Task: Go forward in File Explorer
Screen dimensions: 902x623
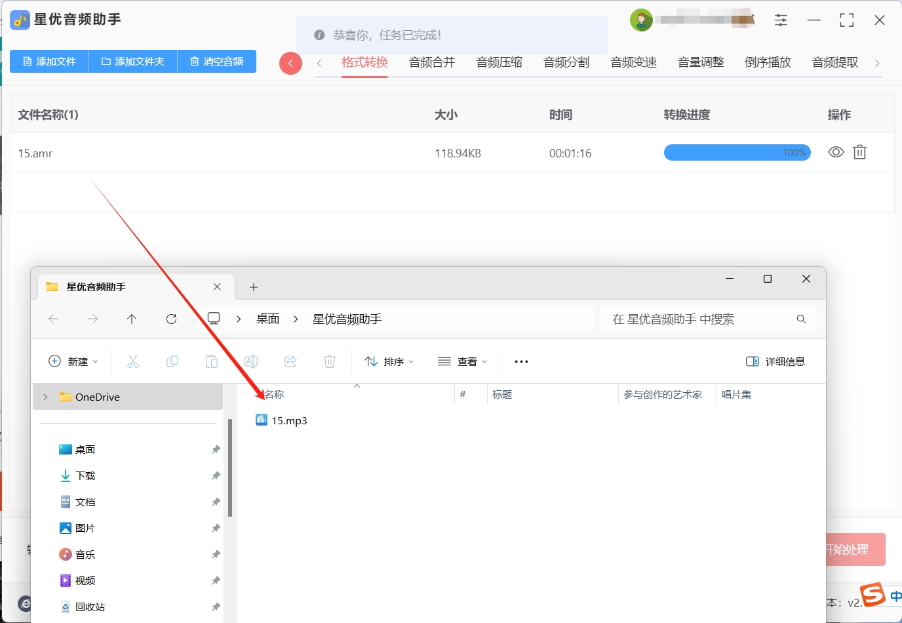Action: [x=93, y=319]
